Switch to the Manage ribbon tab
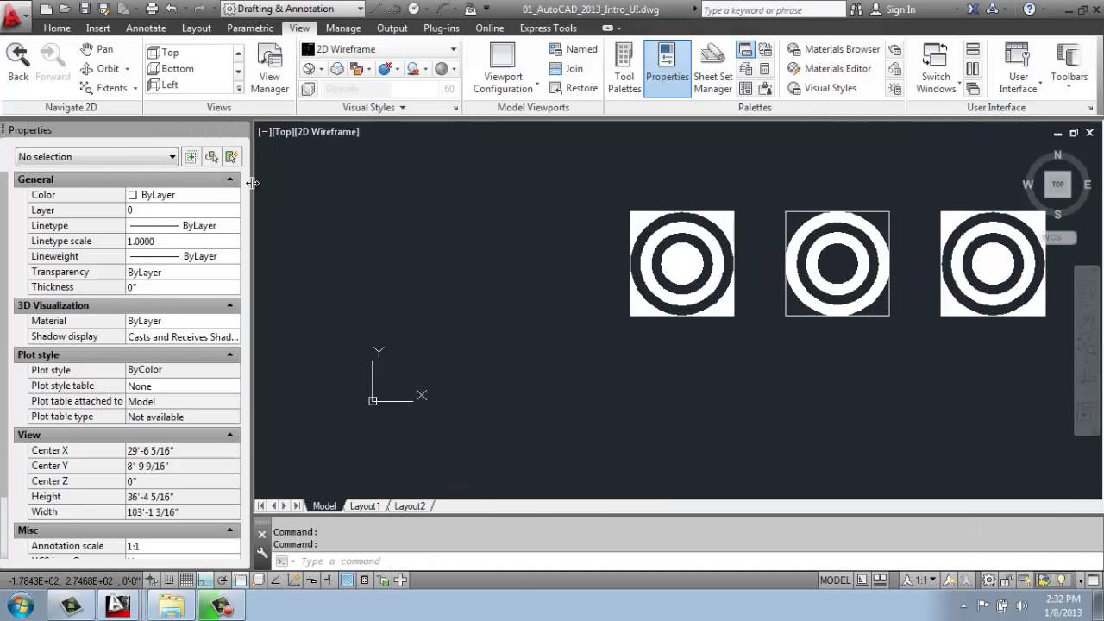 pyautogui.click(x=343, y=28)
